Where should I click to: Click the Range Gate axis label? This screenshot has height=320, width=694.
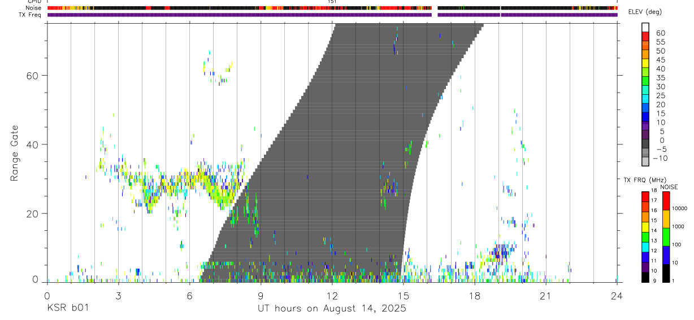[15, 154]
